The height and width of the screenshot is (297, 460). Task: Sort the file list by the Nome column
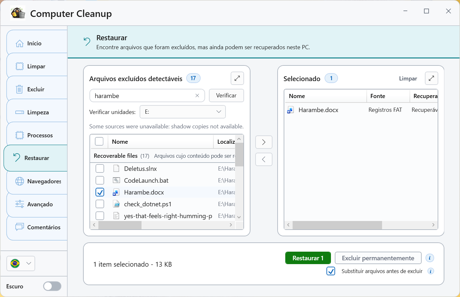[x=161, y=142]
